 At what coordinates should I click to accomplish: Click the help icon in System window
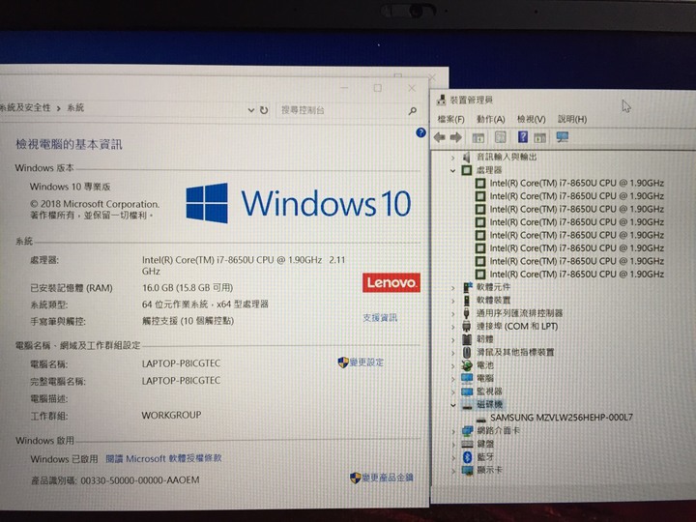pos(420,132)
